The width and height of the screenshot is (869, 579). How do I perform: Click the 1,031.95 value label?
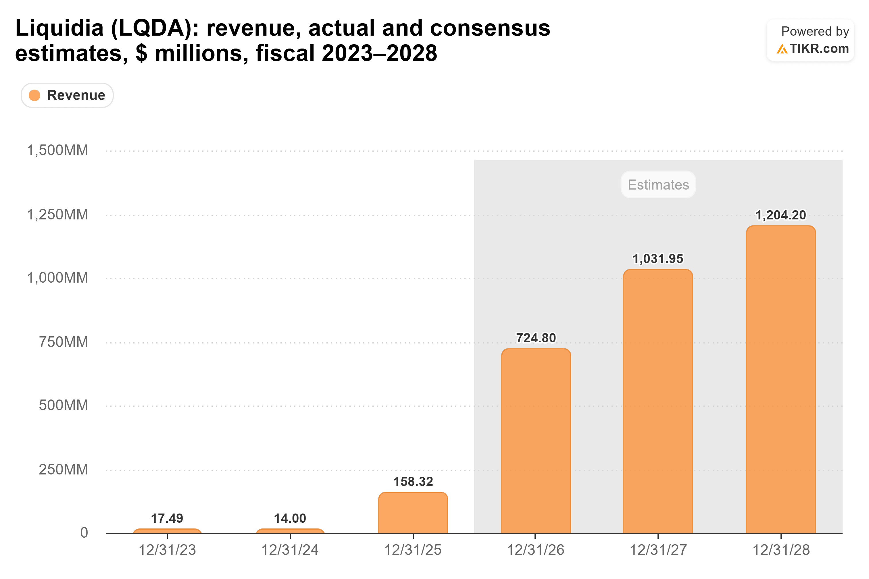658,259
